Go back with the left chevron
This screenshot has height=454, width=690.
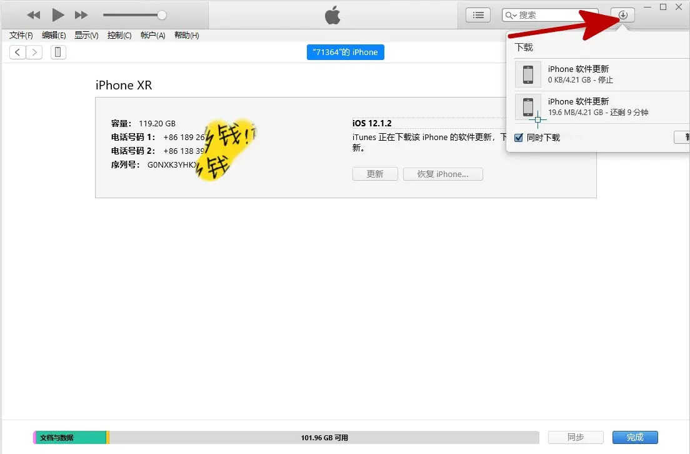[17, 53]
